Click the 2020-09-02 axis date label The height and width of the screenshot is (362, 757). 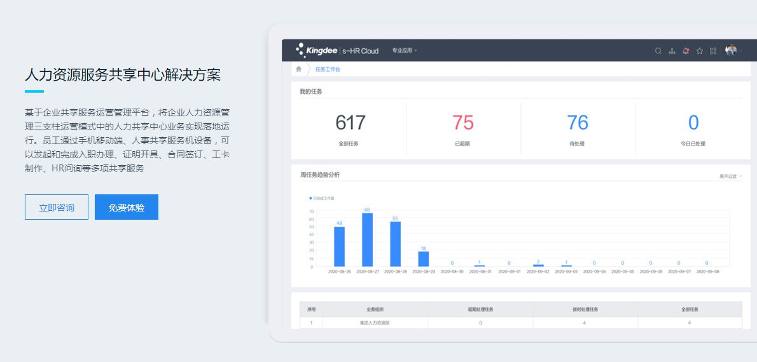538,272
